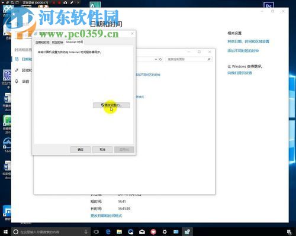Open the screen recorder dropdown arrow
The height and width of the screenshot is (236, 296).
(x=3, y=3)
